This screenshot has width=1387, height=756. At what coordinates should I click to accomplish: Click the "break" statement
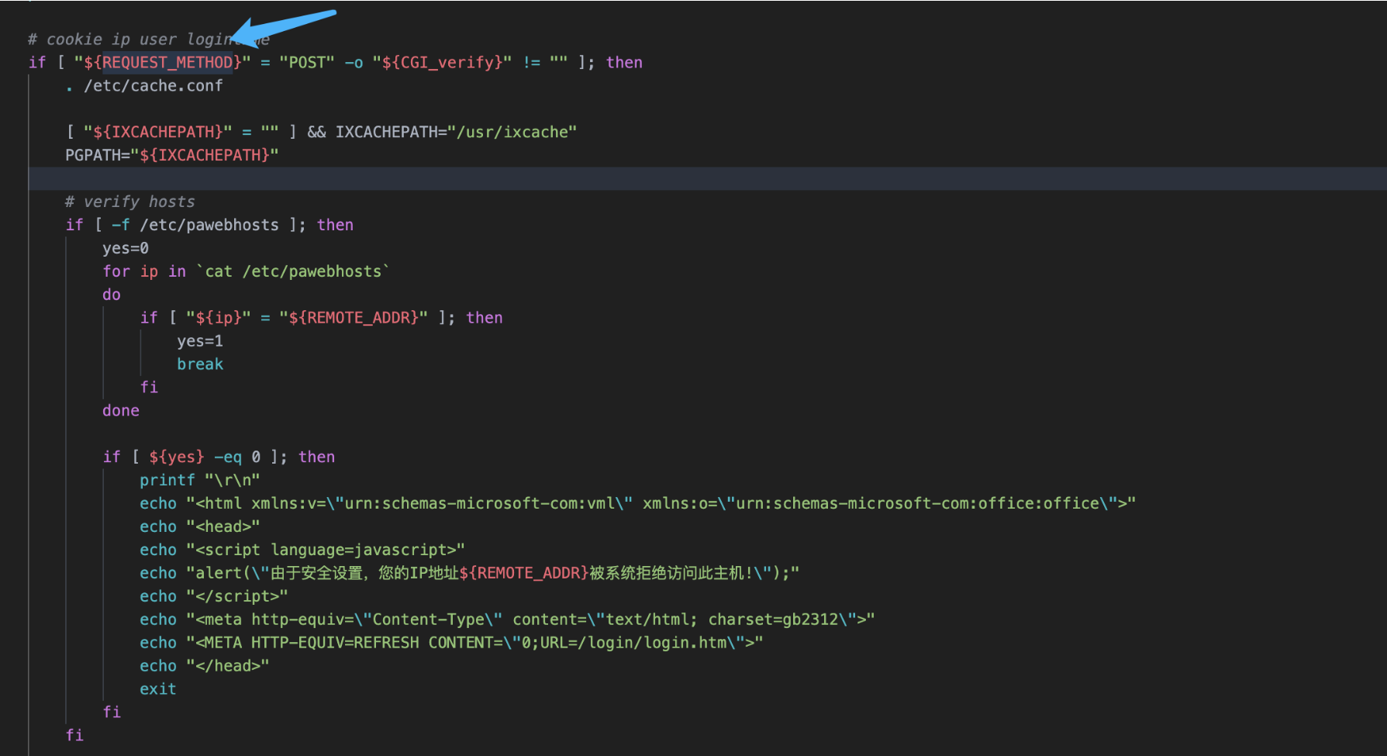[199, 364]
